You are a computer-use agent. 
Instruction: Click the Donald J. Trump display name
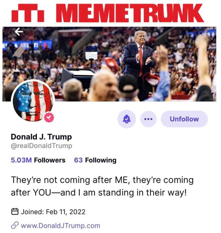[x=41, y=137]
